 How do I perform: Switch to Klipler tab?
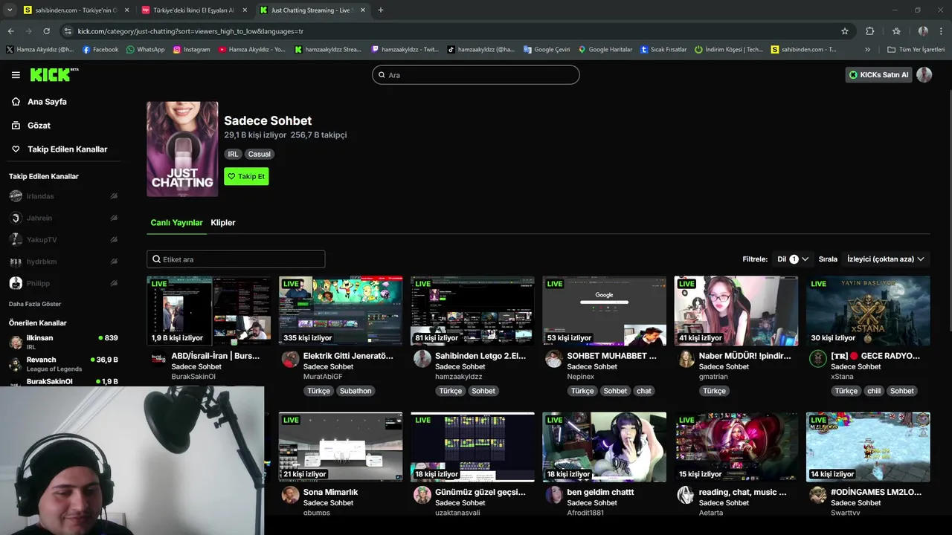tap(223, 222)
